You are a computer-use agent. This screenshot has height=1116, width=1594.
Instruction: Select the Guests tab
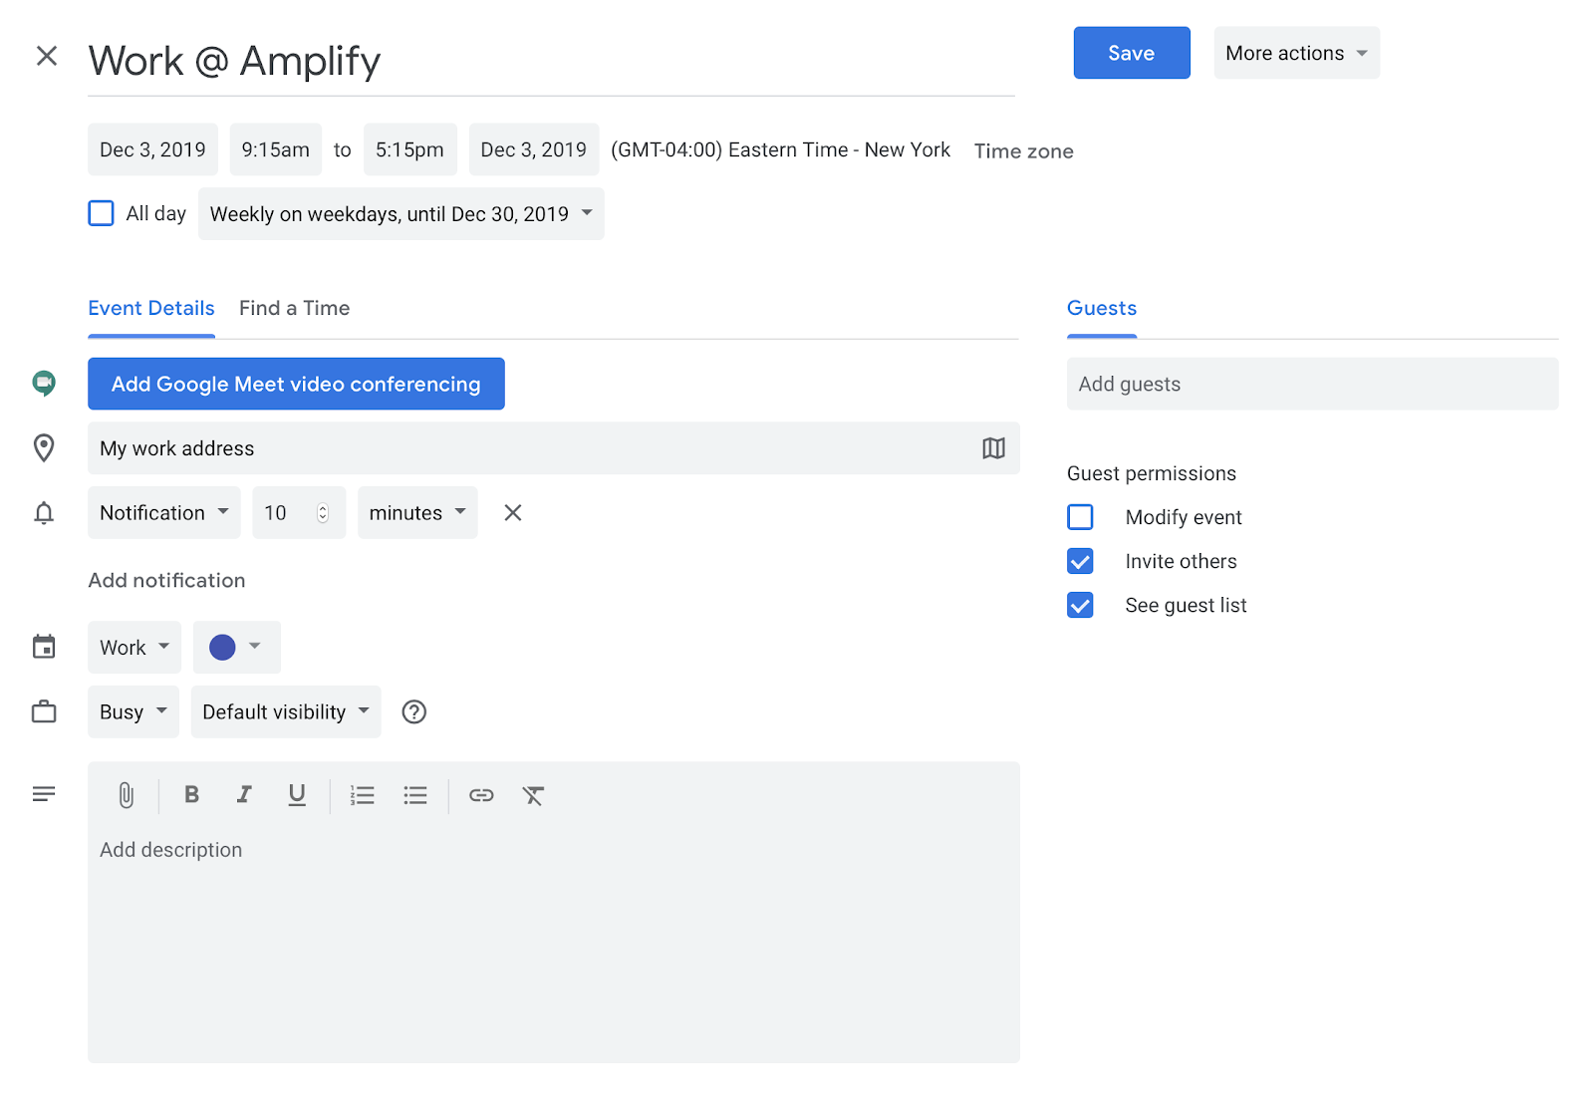pos(1102,309)
